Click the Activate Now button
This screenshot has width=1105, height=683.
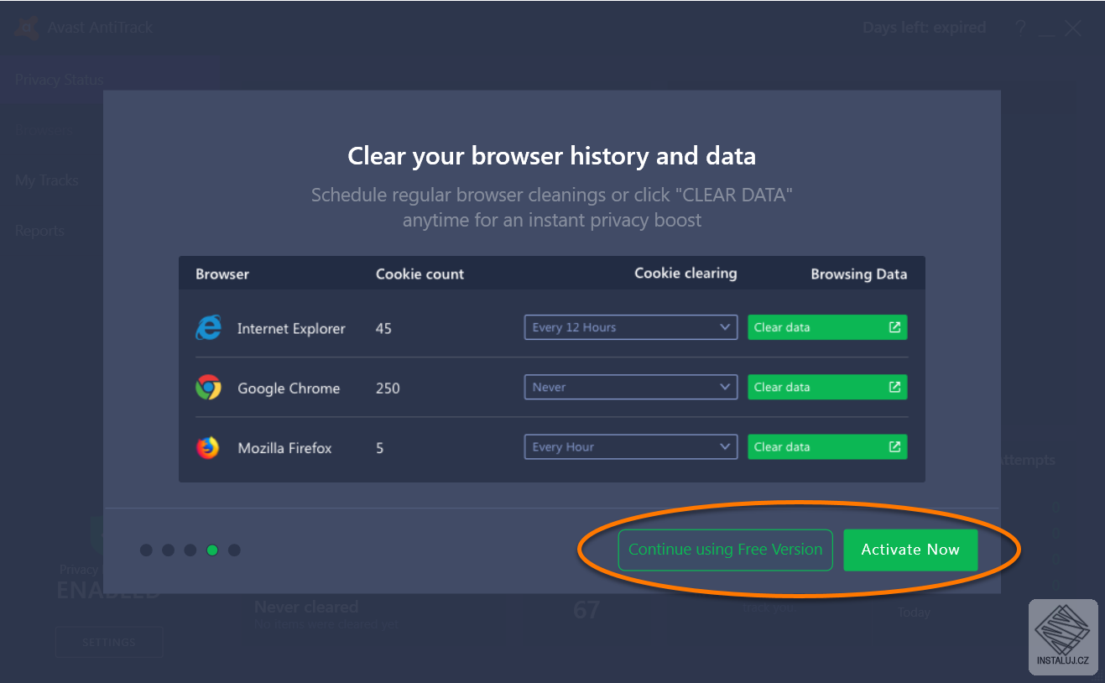(x=910, y=550)
